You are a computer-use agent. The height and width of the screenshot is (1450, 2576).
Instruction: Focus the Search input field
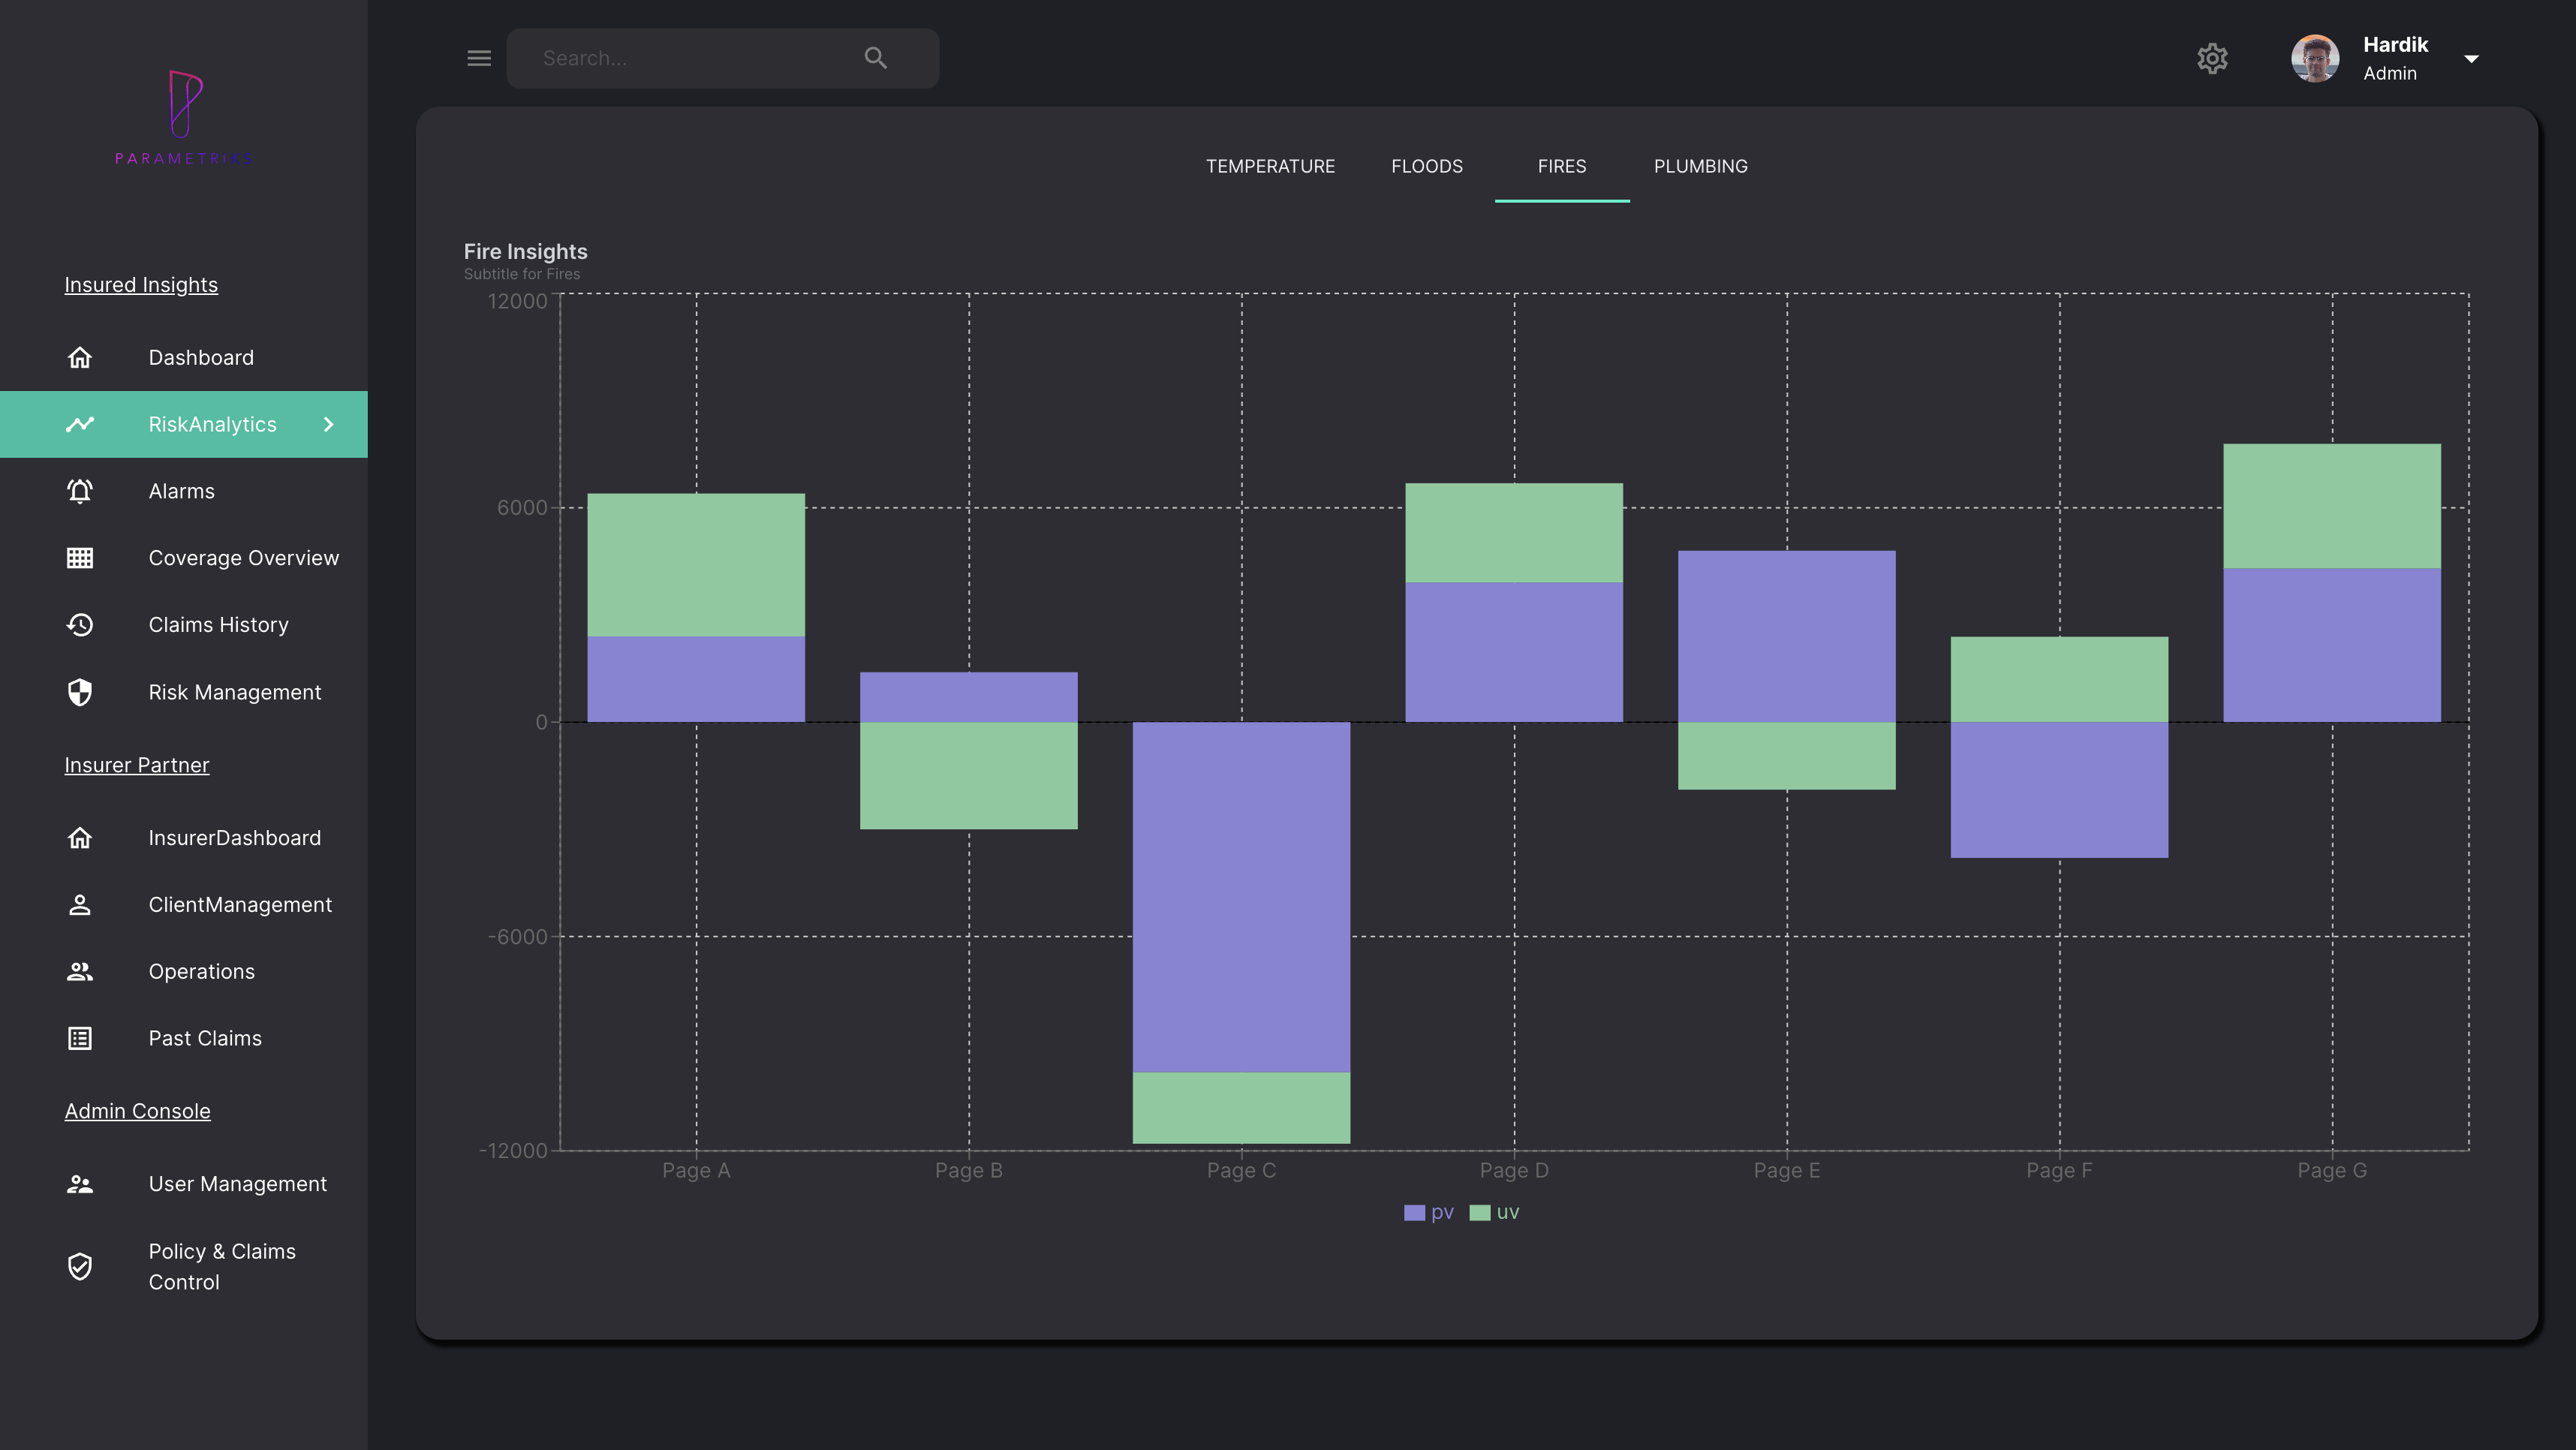pyautogui.click(x=690, y=58)
